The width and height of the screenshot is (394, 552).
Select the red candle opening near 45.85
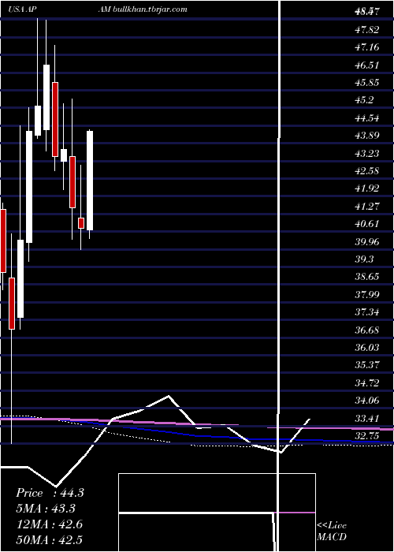pos(55,119)
